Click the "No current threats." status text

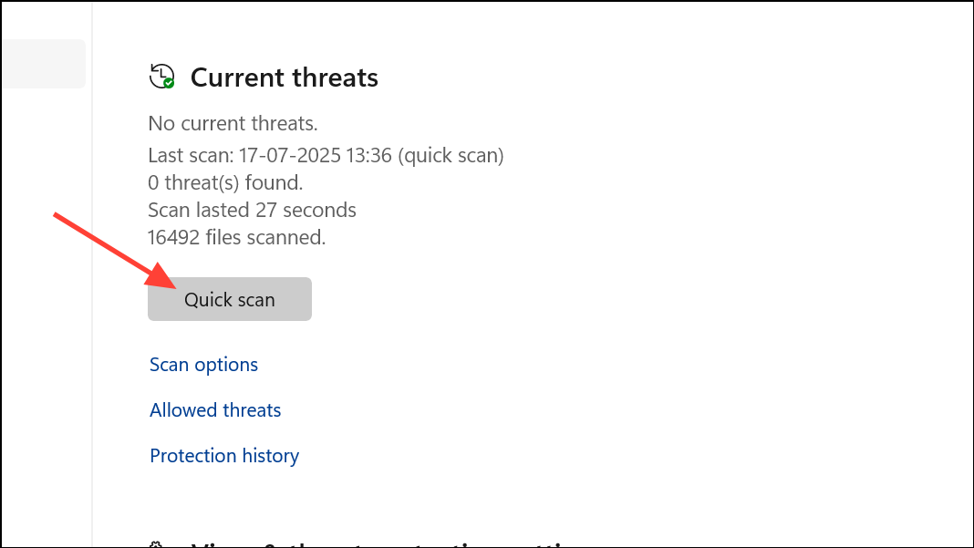(233, 124)
